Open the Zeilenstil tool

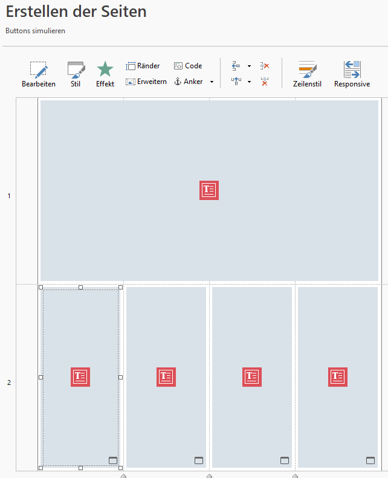tap(307, 69)
